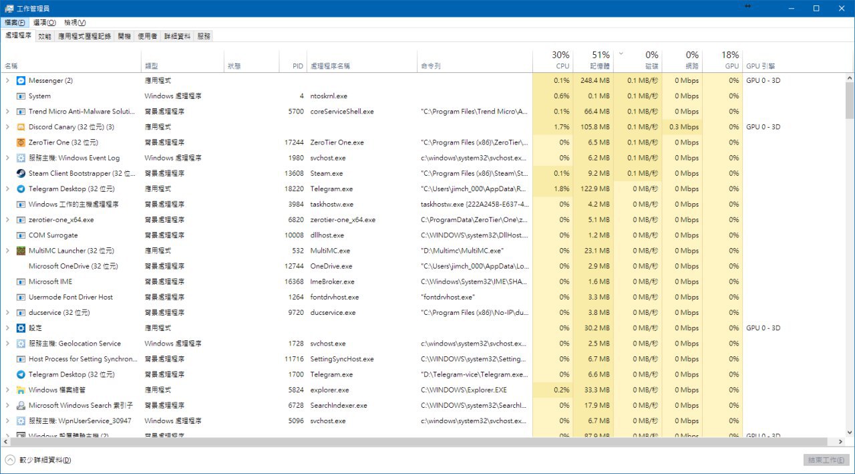Click the Discord Canary icon
Viewport: 855px width, 474px height.
(21, 127)
